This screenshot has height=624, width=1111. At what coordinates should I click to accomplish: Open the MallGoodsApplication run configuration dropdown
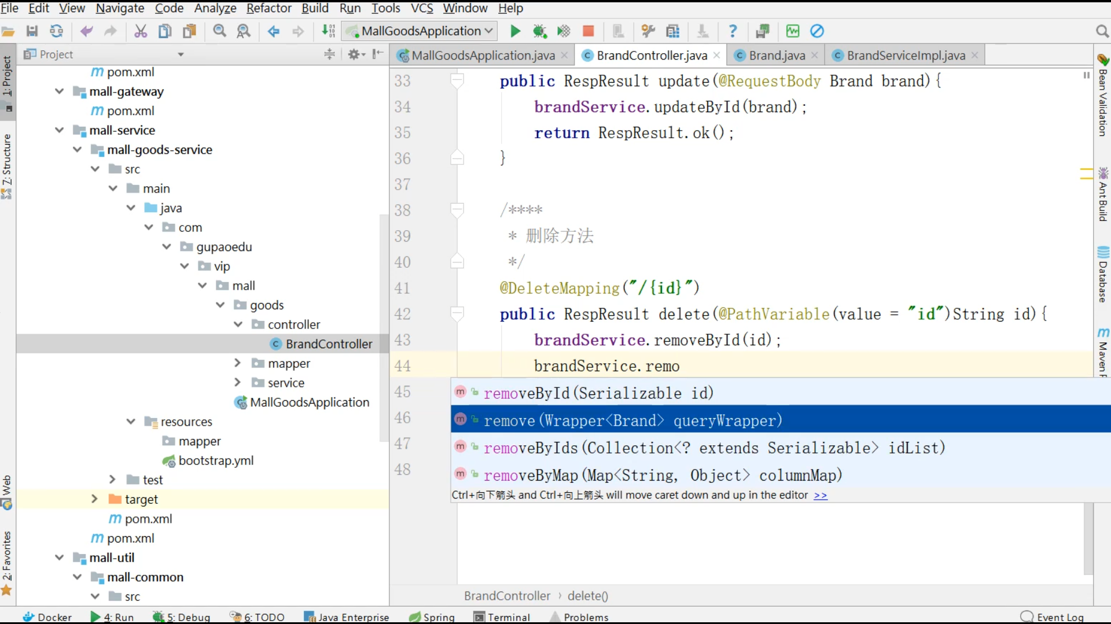pyautogui.click(x=421, y=31)
